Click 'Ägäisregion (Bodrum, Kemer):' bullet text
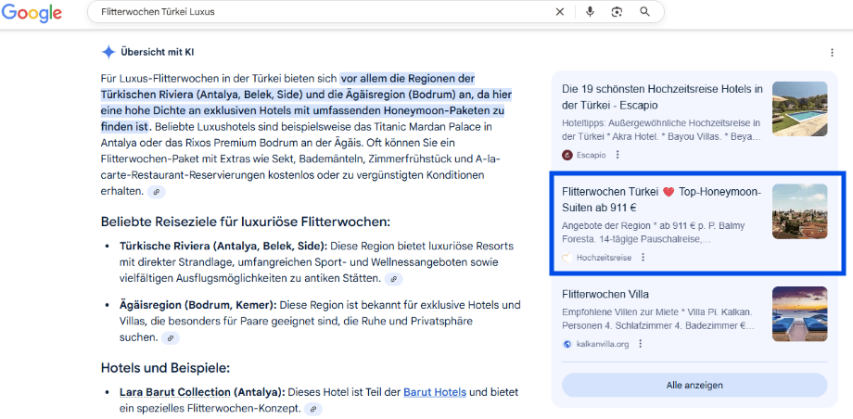This screenshot has width=853, height=419. pos(198,305)
